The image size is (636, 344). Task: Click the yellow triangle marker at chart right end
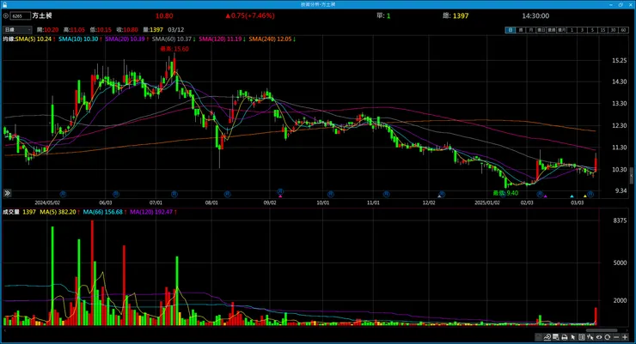click(x=585, y=196)
